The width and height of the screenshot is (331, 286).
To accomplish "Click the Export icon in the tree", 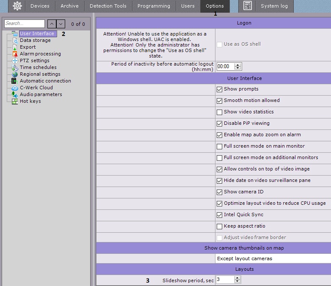I will coord(15,47).
